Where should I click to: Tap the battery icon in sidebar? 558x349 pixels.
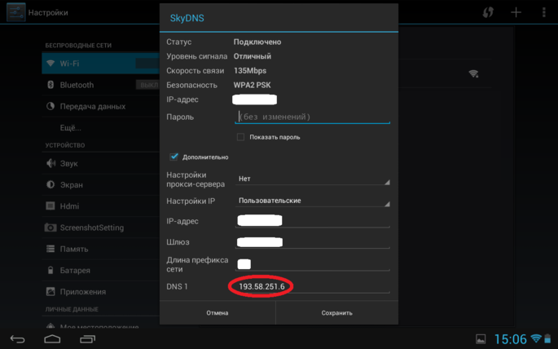click(x=51, y=270)
